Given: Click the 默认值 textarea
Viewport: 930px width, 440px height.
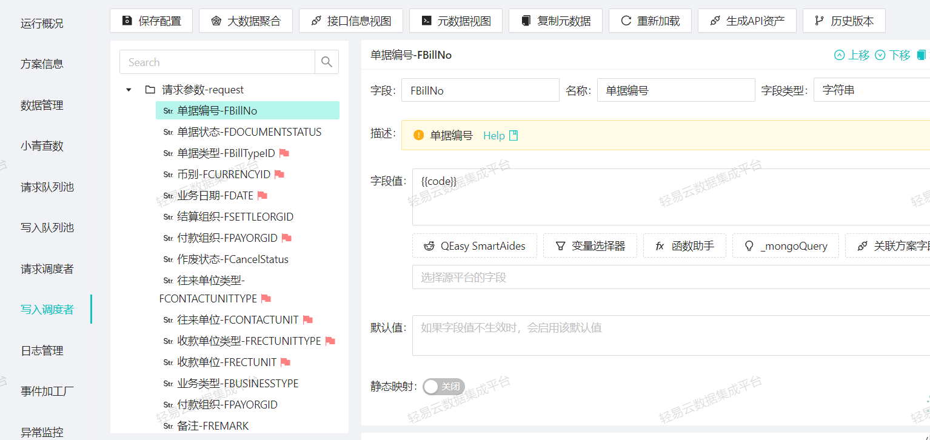Looking at the screenshot, I should point(671,335).
